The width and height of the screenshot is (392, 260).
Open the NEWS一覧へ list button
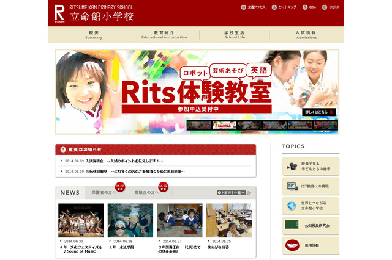click(232, 193)
